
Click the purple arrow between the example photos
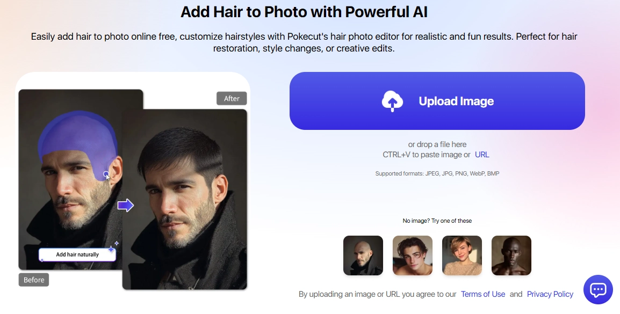(125, 205)
